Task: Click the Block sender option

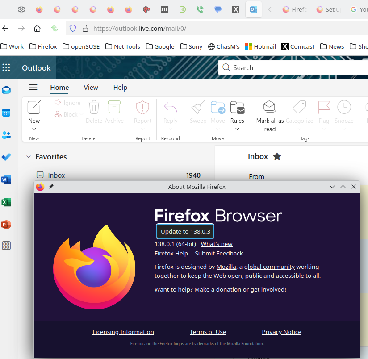Action: (x=68, y=114)
